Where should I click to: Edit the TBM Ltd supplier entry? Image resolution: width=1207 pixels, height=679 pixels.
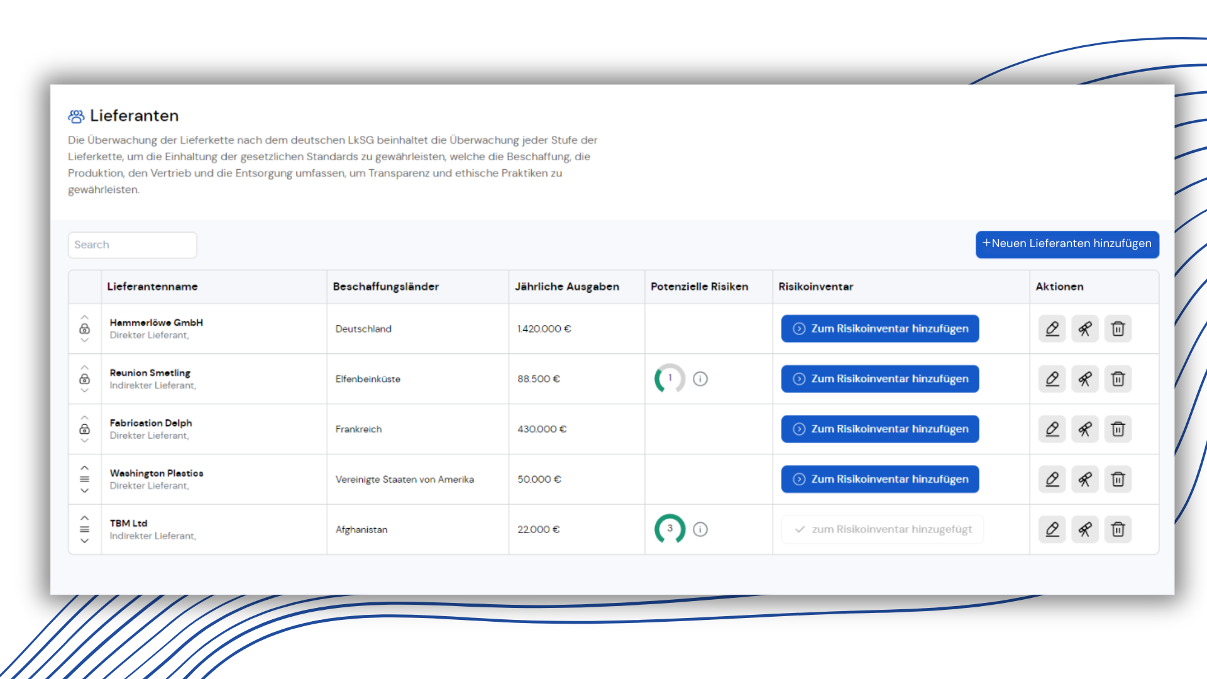[x=1052, y=529]
